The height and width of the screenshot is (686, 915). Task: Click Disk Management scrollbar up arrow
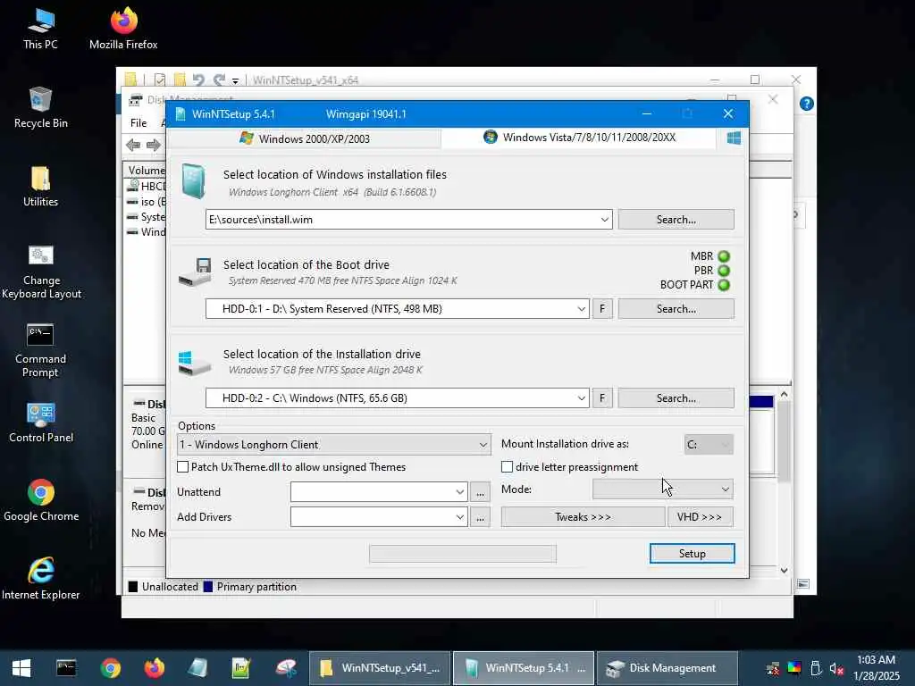785,395
